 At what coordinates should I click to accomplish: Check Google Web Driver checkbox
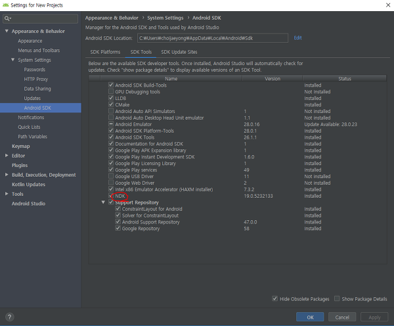click(111, 183)
